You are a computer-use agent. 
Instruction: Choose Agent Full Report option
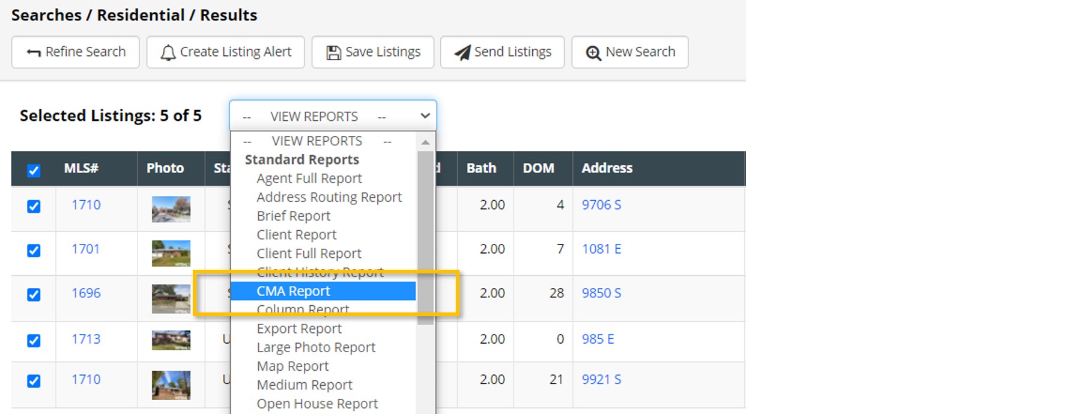pyautogui.click(x=309, y=178)
